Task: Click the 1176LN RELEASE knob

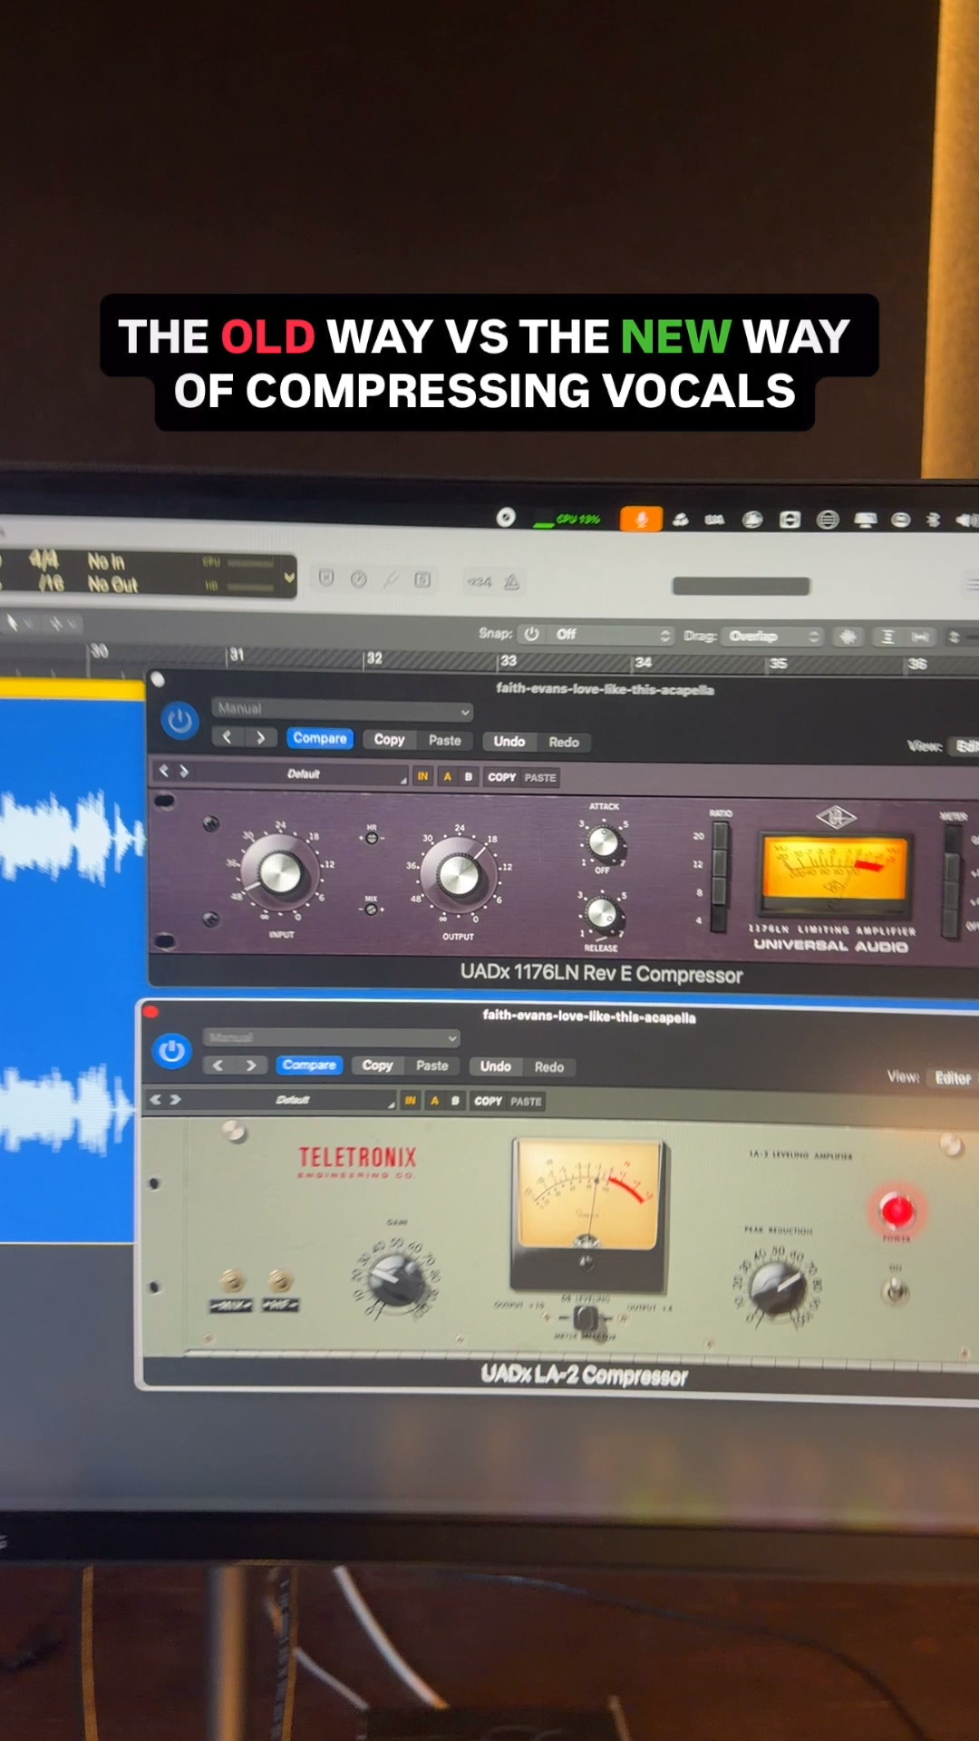Action: pyautogui.click(x=601, y=913)
